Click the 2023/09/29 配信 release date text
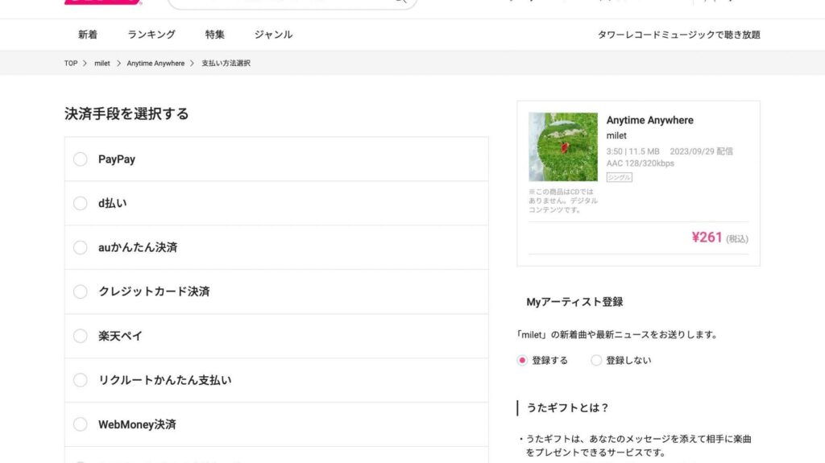 point(702,151)
